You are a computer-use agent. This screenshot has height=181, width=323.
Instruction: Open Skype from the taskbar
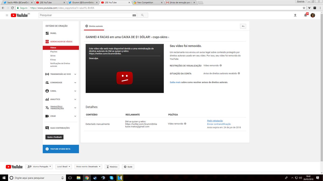(x=111, y=178)
